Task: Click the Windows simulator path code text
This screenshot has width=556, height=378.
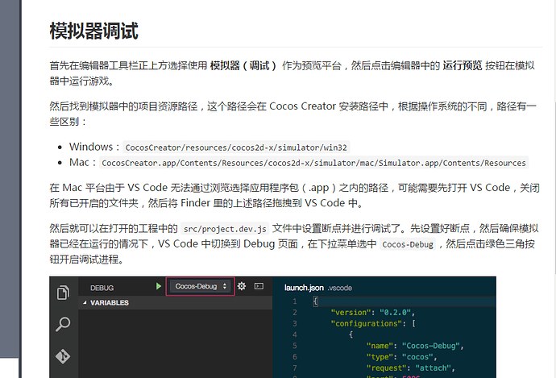Action: click(x=236, y=147)
